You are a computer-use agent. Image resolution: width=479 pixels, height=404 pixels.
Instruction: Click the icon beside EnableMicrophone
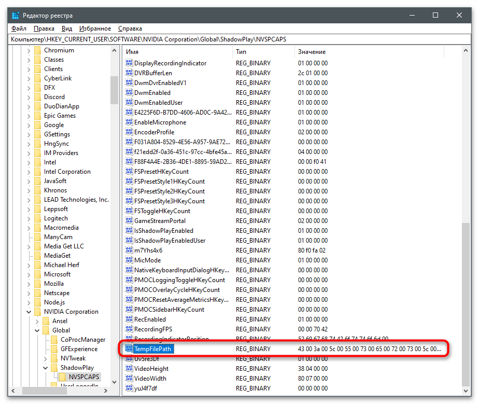point(129,122)
